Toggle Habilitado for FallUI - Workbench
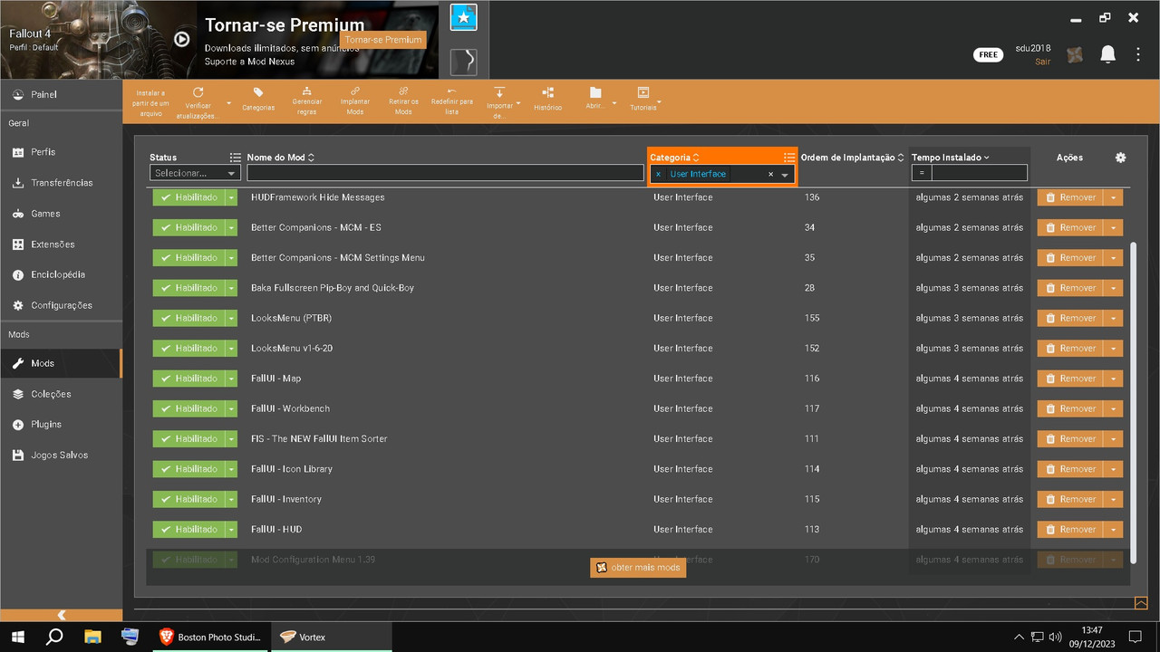This screenshot has width=1160, height=652. click(188, 408)
